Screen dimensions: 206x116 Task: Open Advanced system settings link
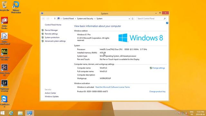point(55,41)
